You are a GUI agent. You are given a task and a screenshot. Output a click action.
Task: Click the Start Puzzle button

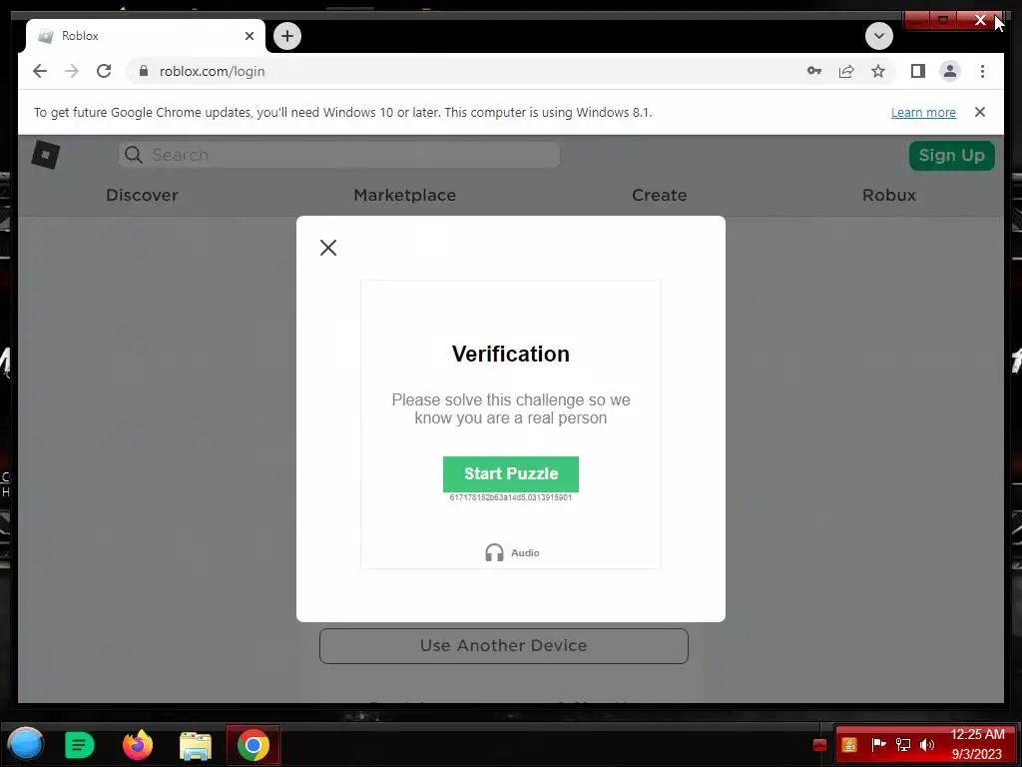510,474
